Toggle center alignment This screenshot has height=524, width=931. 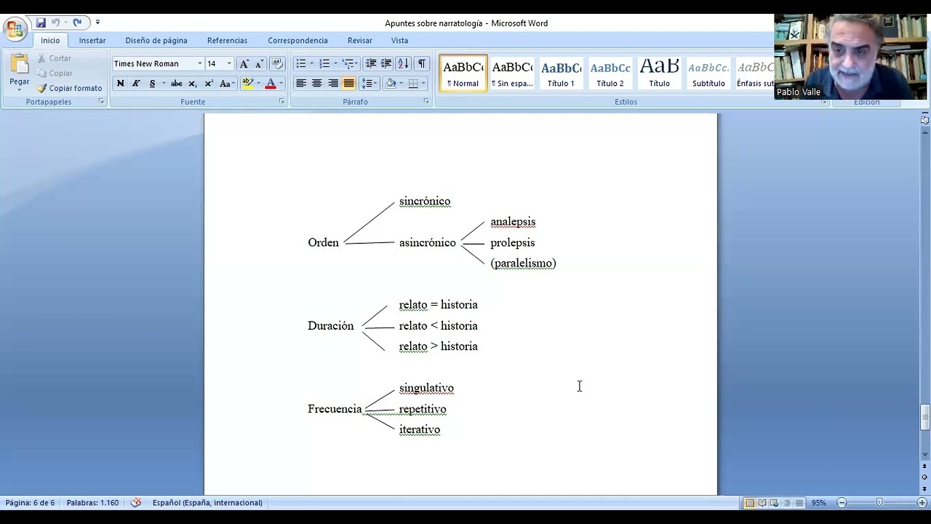coord(317,84)
